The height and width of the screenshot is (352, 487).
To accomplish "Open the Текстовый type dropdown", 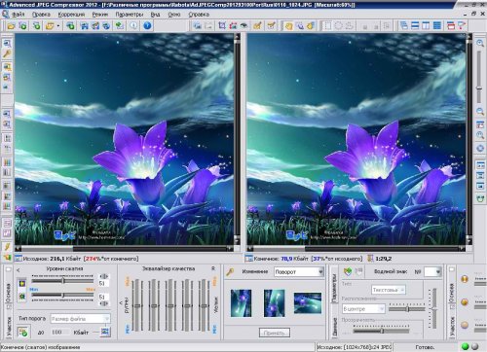I will (389, 290).
